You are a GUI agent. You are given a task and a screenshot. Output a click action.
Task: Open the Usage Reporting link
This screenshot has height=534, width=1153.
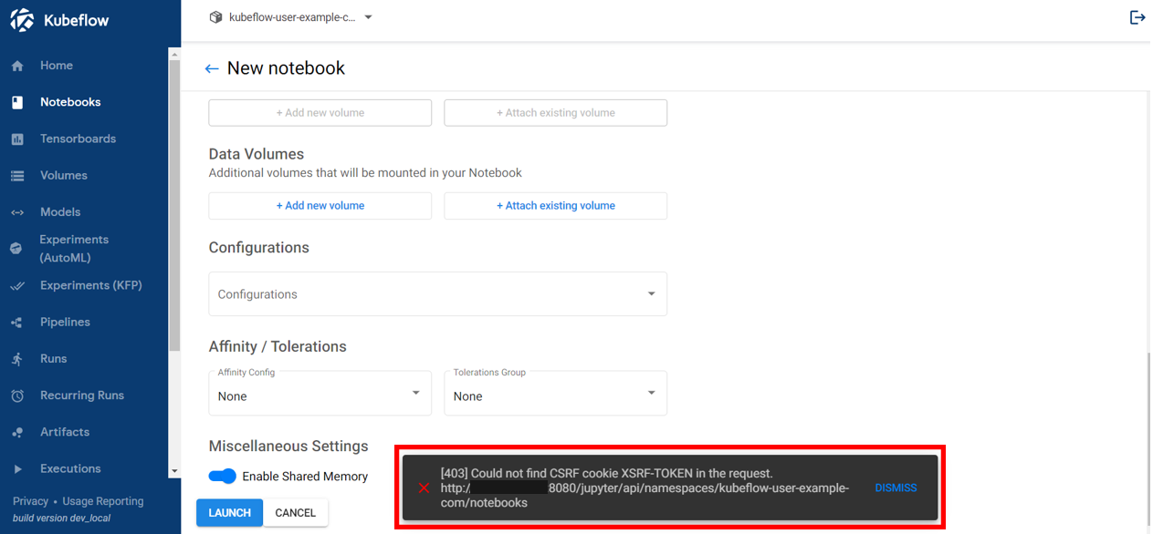(103, 501)
